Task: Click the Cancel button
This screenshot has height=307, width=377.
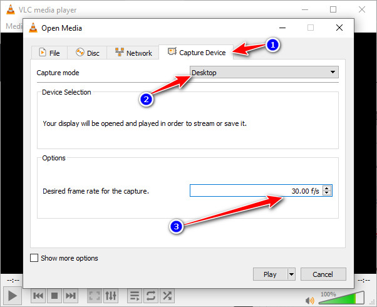Action: tap(323, 274)
